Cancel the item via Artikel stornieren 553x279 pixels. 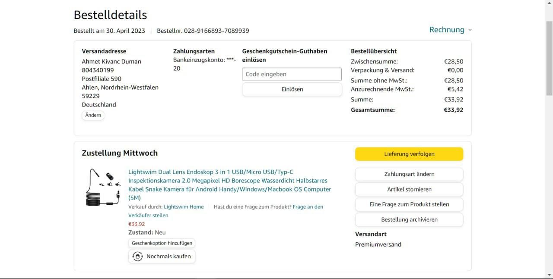pos(409,189)
